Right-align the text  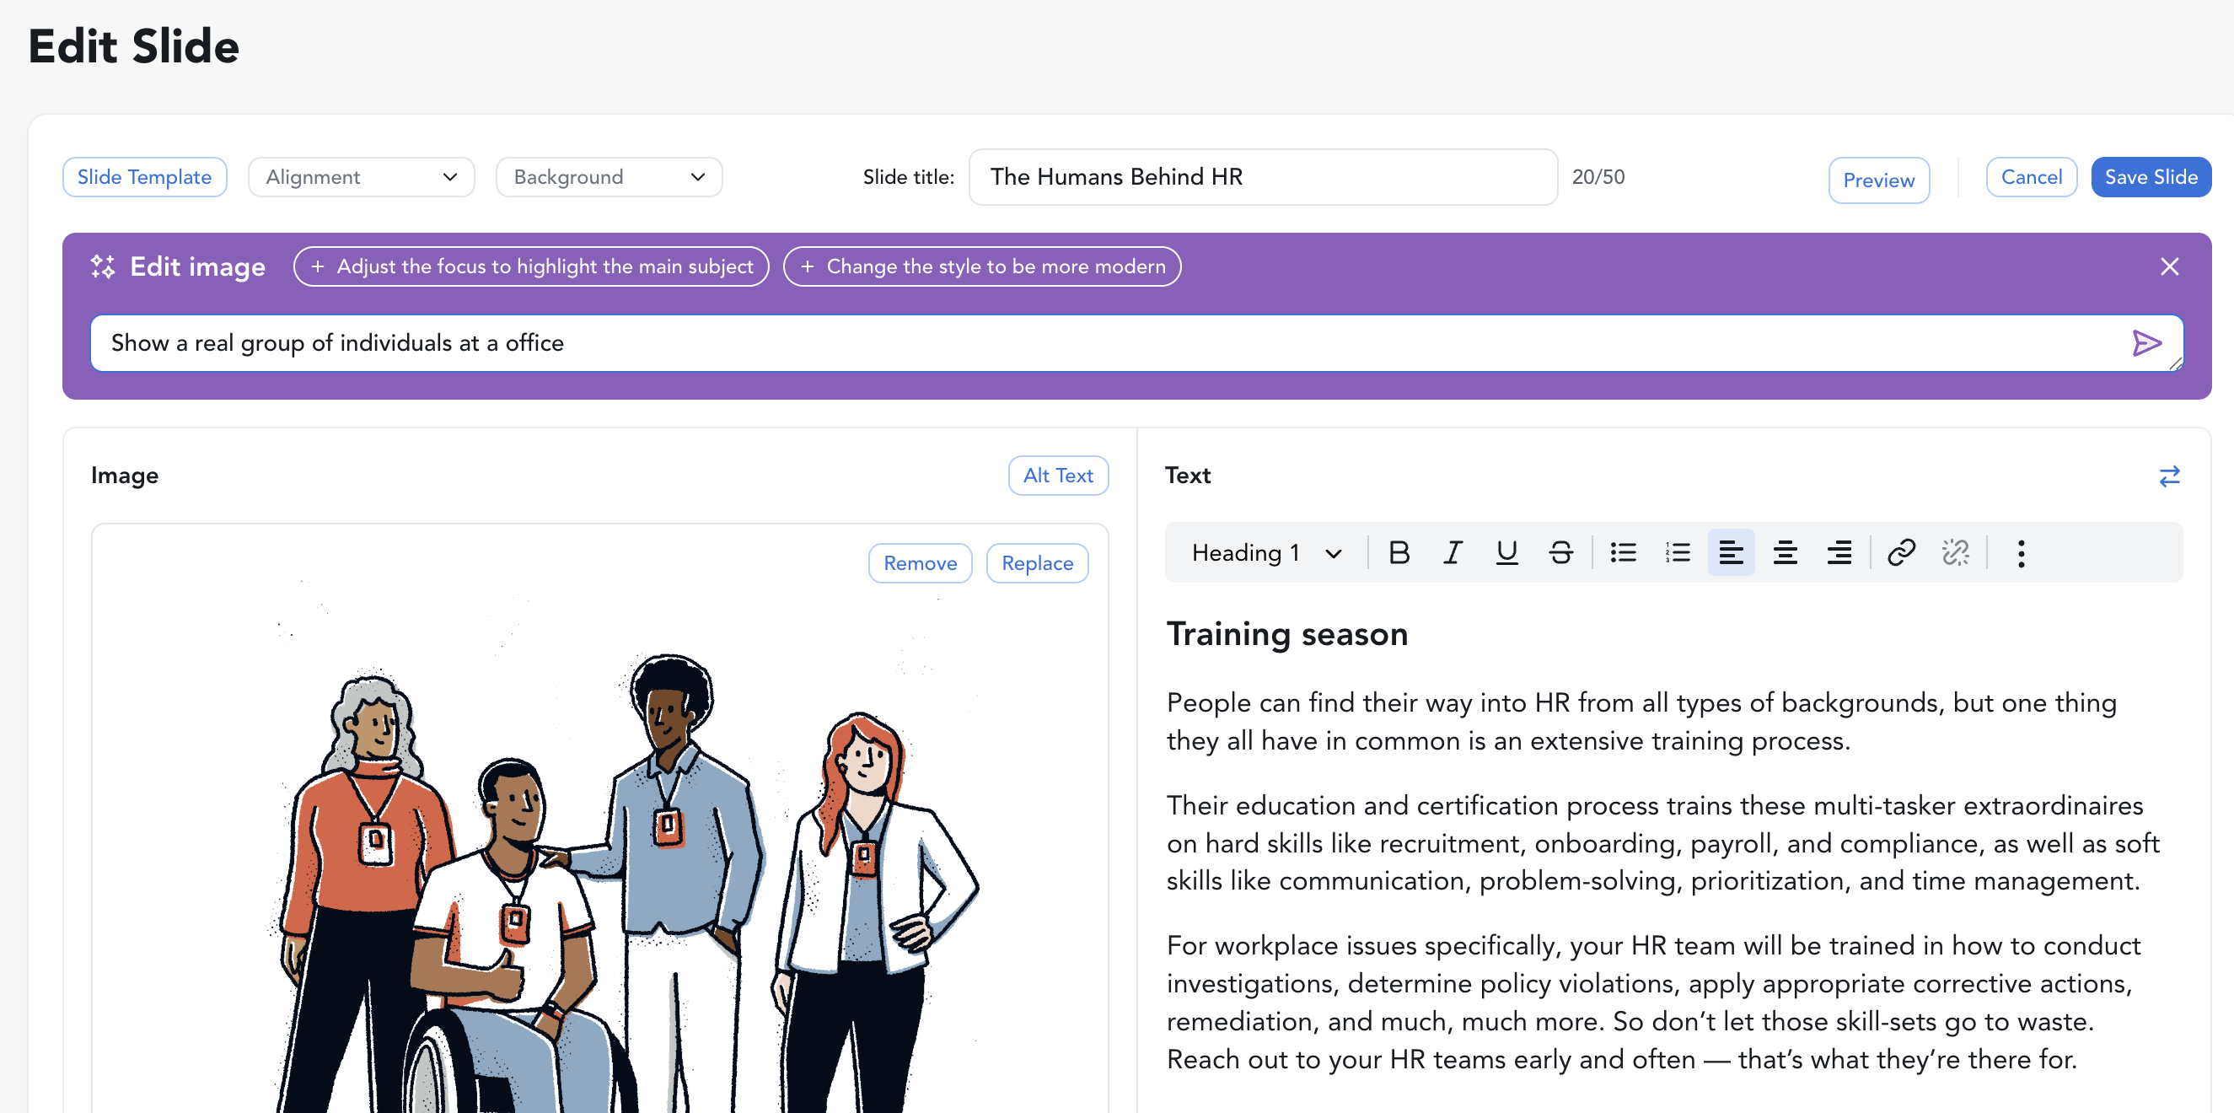1839,552
